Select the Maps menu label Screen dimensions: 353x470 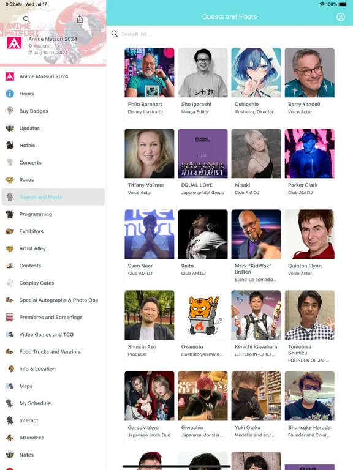[26, 386]
